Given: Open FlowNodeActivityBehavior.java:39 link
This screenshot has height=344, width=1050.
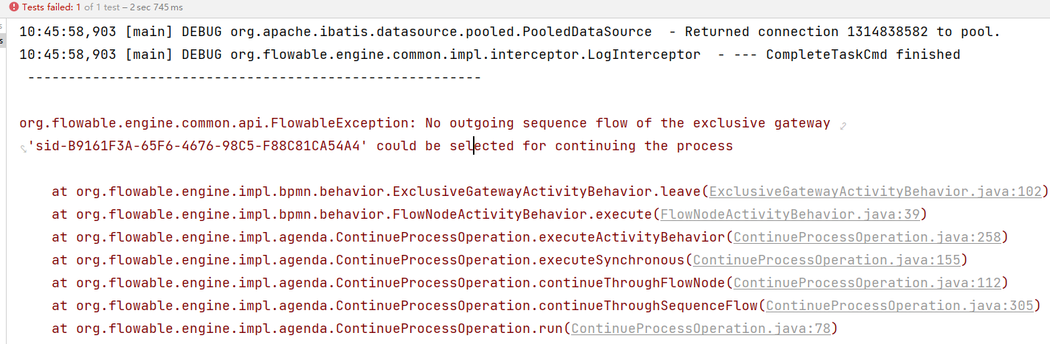Looking at the screenshot, I should pos(790,214).
